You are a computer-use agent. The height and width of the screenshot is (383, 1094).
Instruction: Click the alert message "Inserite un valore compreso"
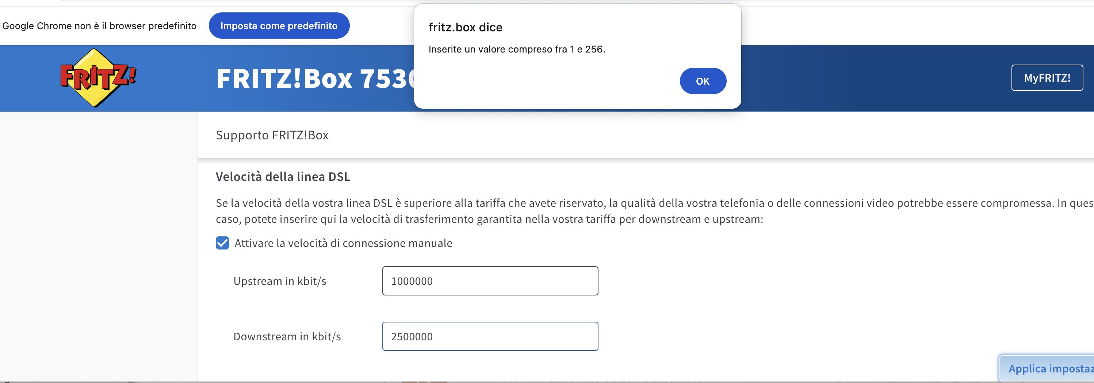tap(517, 49)
